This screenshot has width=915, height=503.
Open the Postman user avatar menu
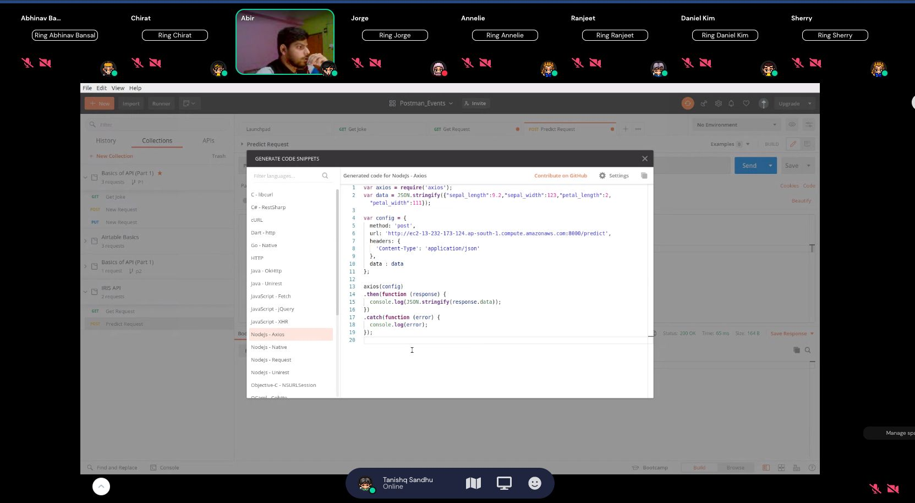click(763, 103)
